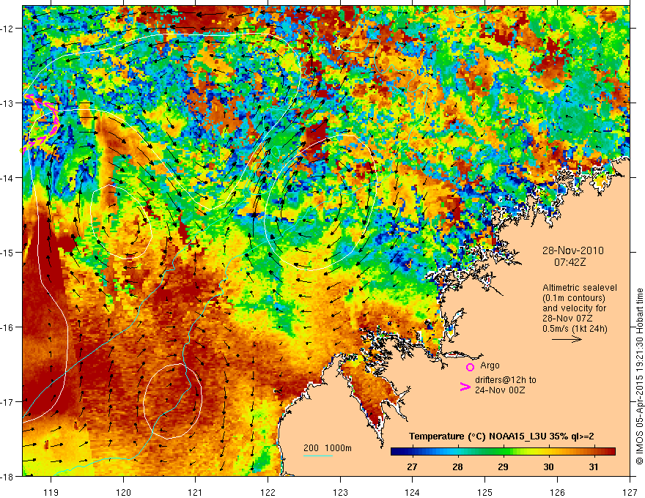Click the 30 value on the temperature scale
The width and height of the screenshot is (645, 498).
click(x=548, y=467)
